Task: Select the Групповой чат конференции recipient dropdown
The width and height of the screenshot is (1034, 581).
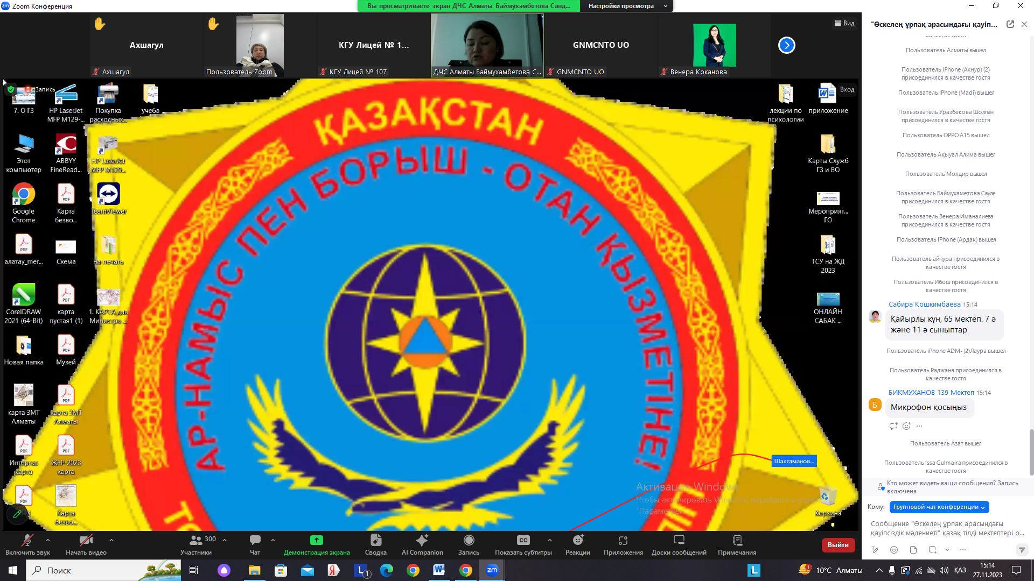Action: (x=939, y=507)
